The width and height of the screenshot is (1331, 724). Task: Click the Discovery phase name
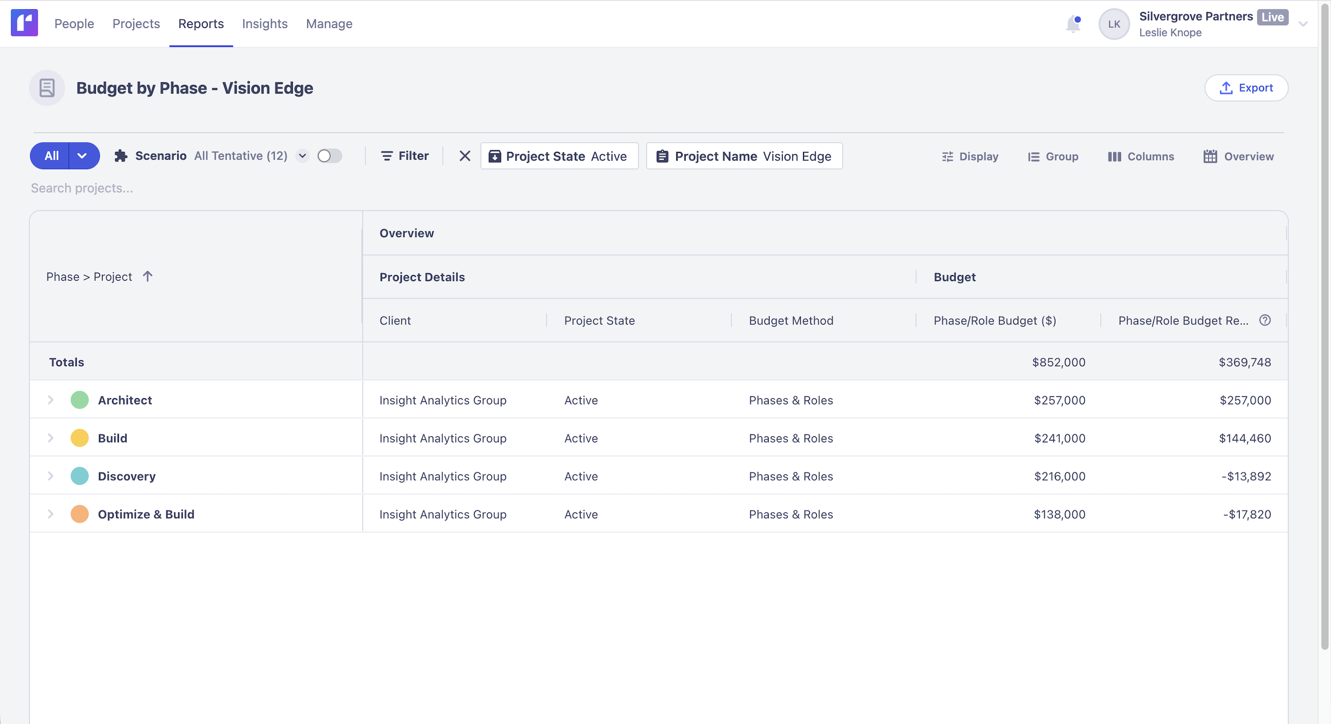point(126,476)
